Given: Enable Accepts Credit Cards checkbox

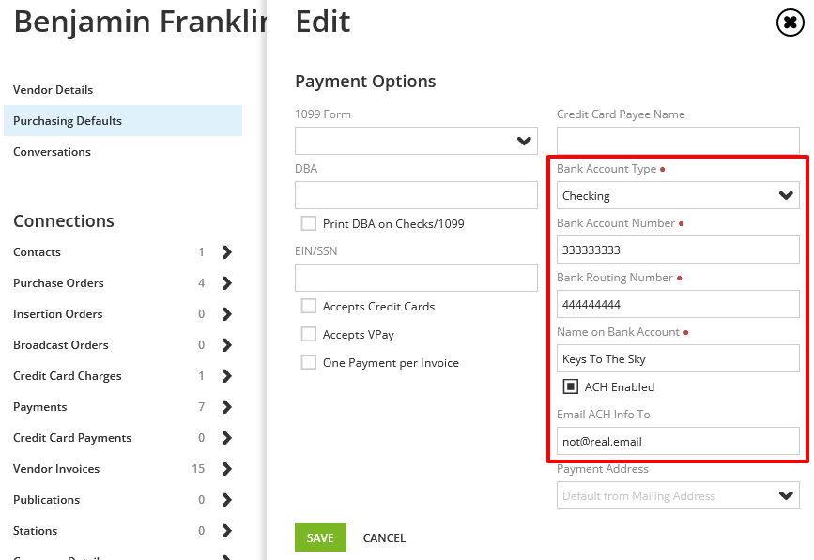Looking at the screenshot, I should coord(308,306).
